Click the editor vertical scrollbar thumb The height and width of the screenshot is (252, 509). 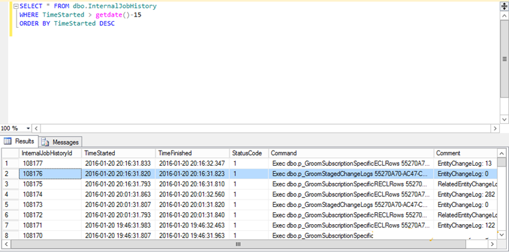tap(504, 59)
